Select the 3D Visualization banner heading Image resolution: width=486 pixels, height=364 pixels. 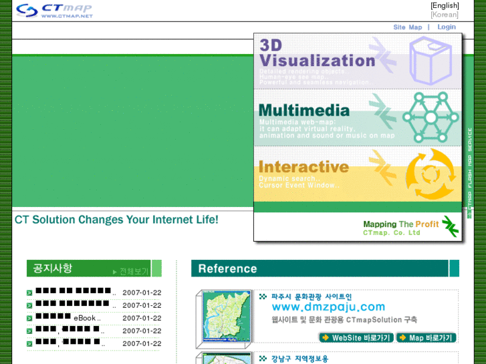tap(317, 53)
